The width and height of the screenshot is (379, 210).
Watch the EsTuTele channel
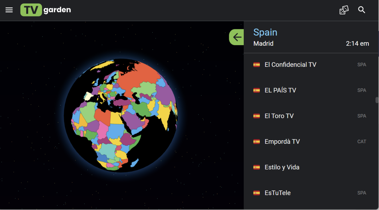(277, 193)
